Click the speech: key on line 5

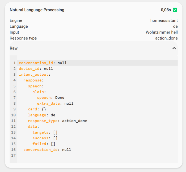(x=36, y=86)
